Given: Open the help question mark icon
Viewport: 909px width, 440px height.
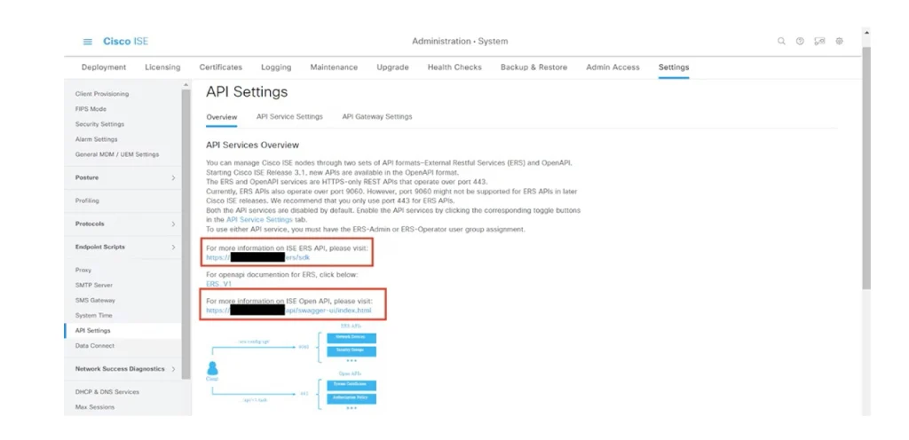Looking at the screenshot, I should [800, 42].
